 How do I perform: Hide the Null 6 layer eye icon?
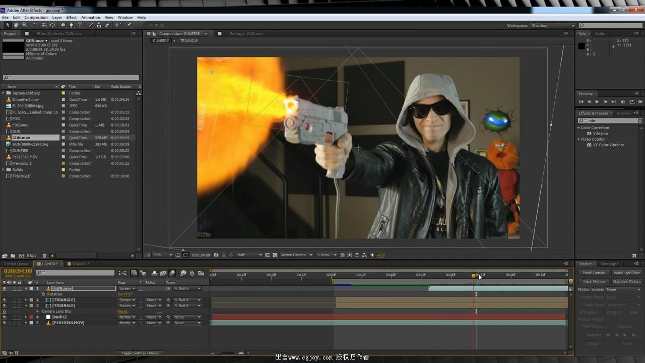5,317
